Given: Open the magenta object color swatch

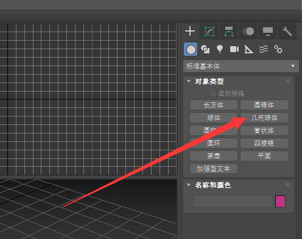Looking at the screenshot, I should 280,201.
